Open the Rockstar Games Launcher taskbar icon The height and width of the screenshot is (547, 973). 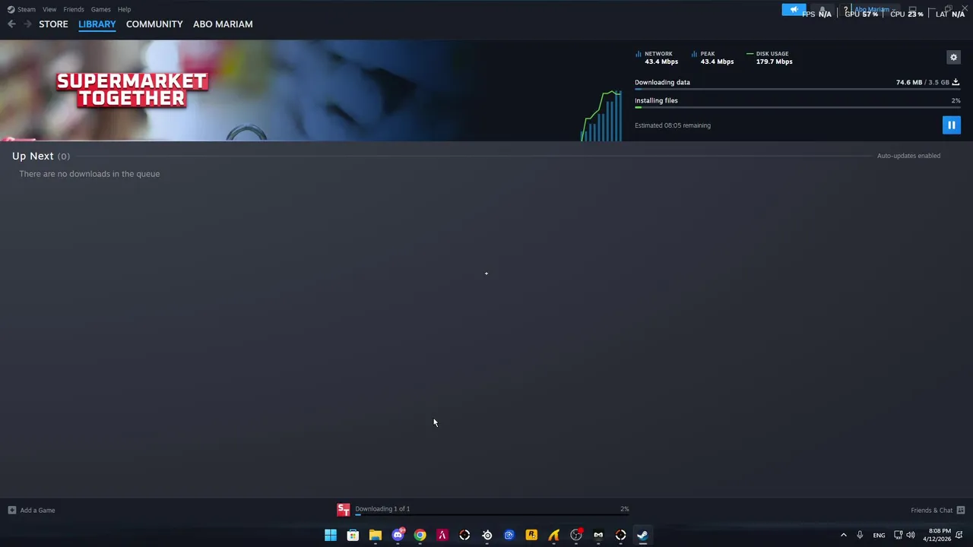click(x=531, y=536)
